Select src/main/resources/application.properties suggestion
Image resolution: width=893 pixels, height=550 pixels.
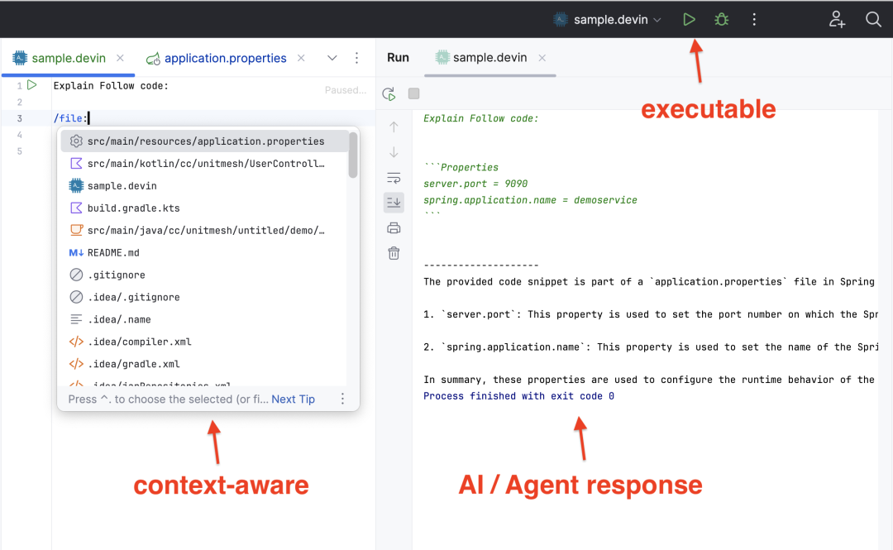204,141
